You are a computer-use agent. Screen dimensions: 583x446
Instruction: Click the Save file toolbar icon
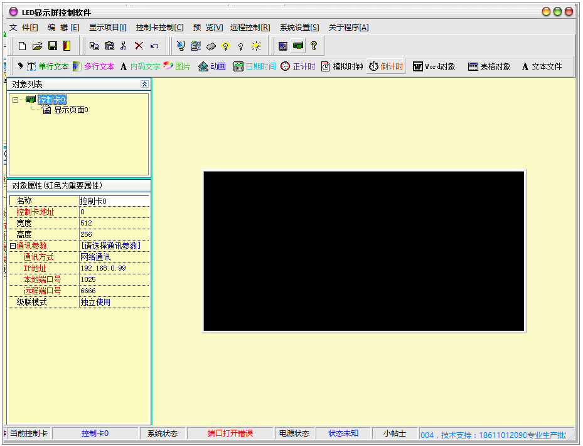[x=53, y=45]
